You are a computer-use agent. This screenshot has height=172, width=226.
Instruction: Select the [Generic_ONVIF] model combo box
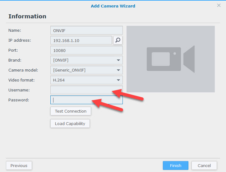[x=86, y=70]
